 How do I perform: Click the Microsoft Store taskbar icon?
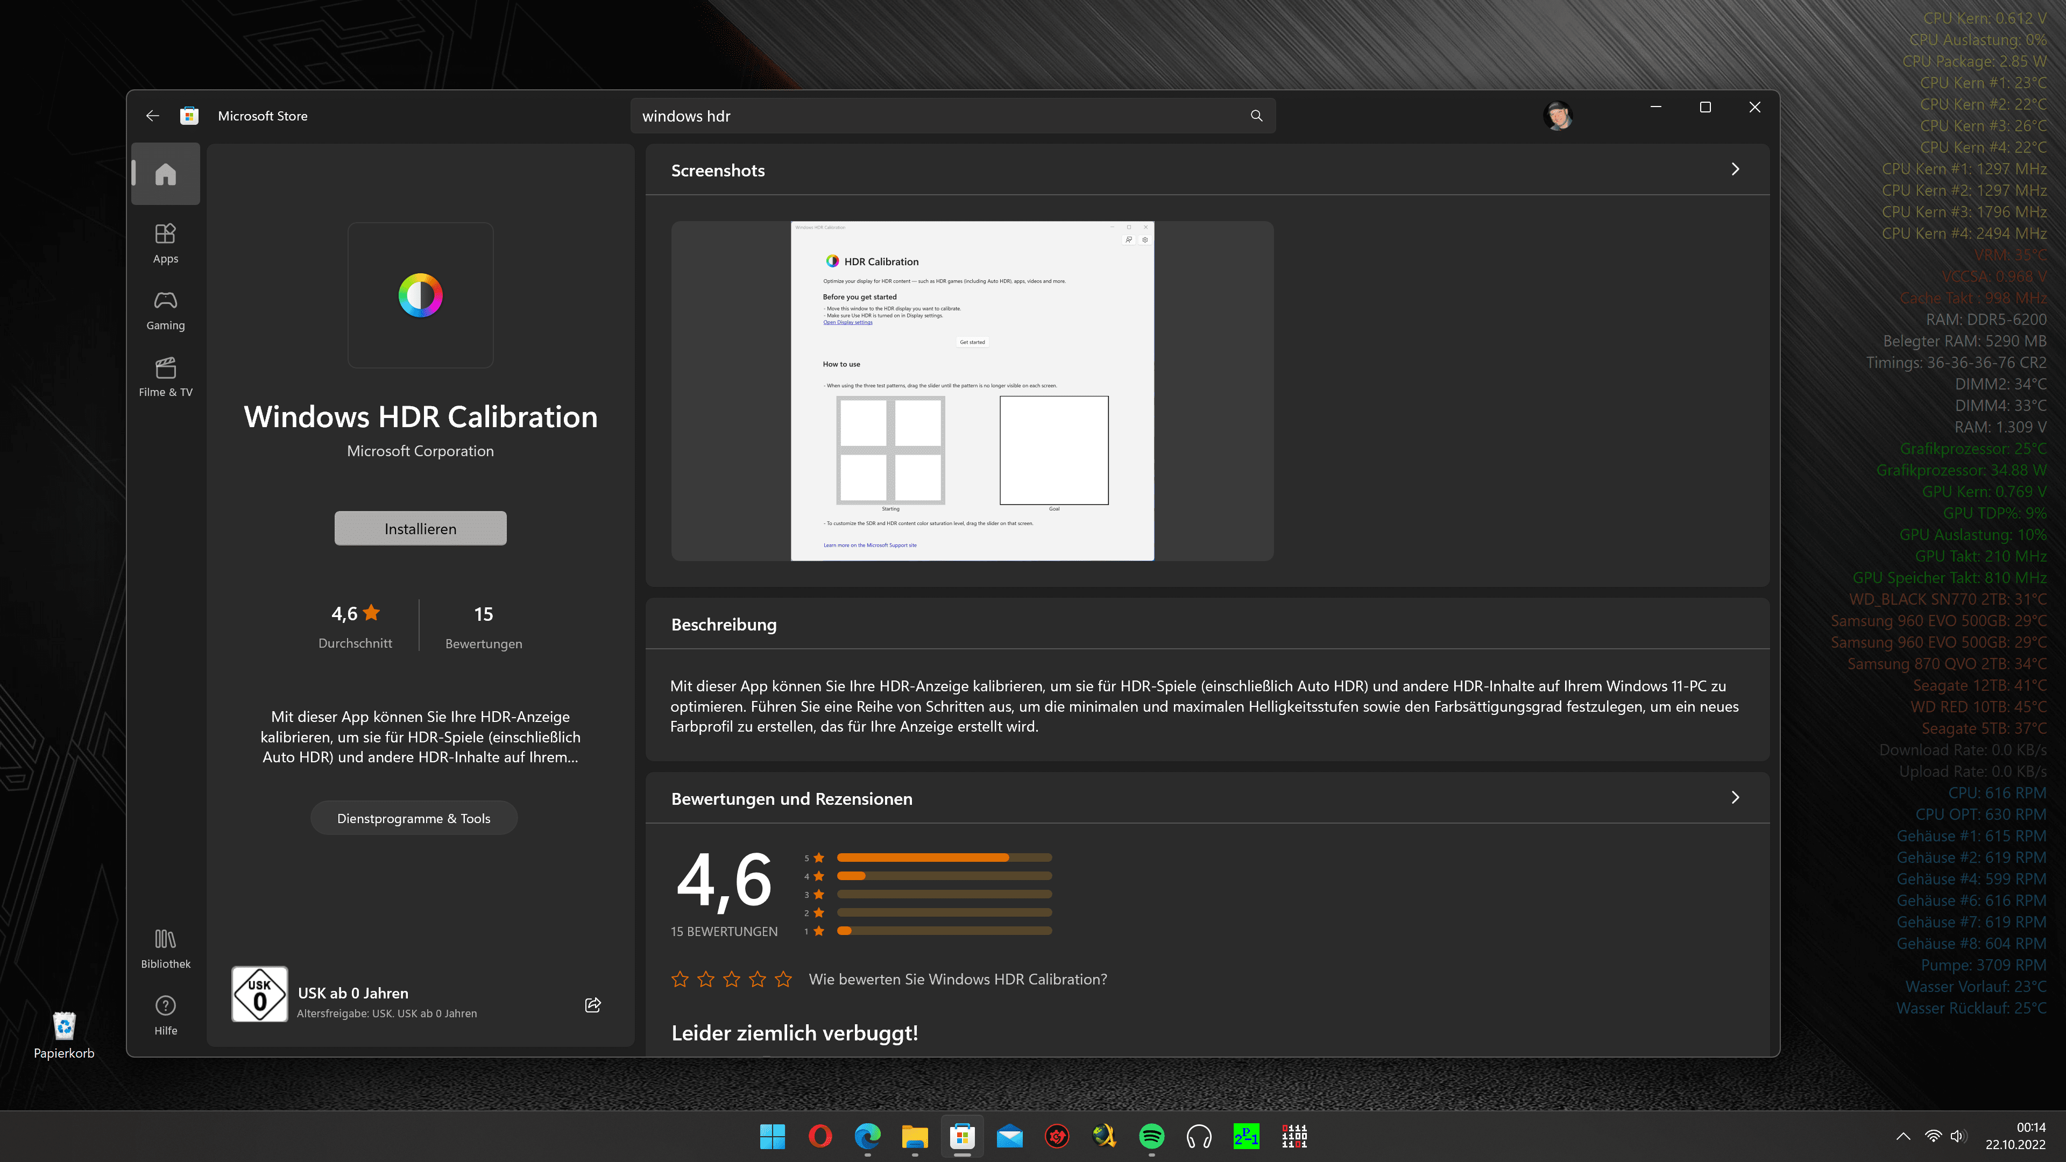pyautogui.click(x=961, y=1136)
